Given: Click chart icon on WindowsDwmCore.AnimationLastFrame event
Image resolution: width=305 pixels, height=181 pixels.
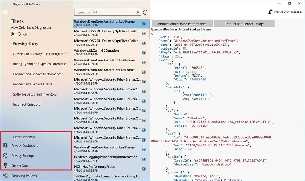Looking at the screenshot, I should (144, 23).
